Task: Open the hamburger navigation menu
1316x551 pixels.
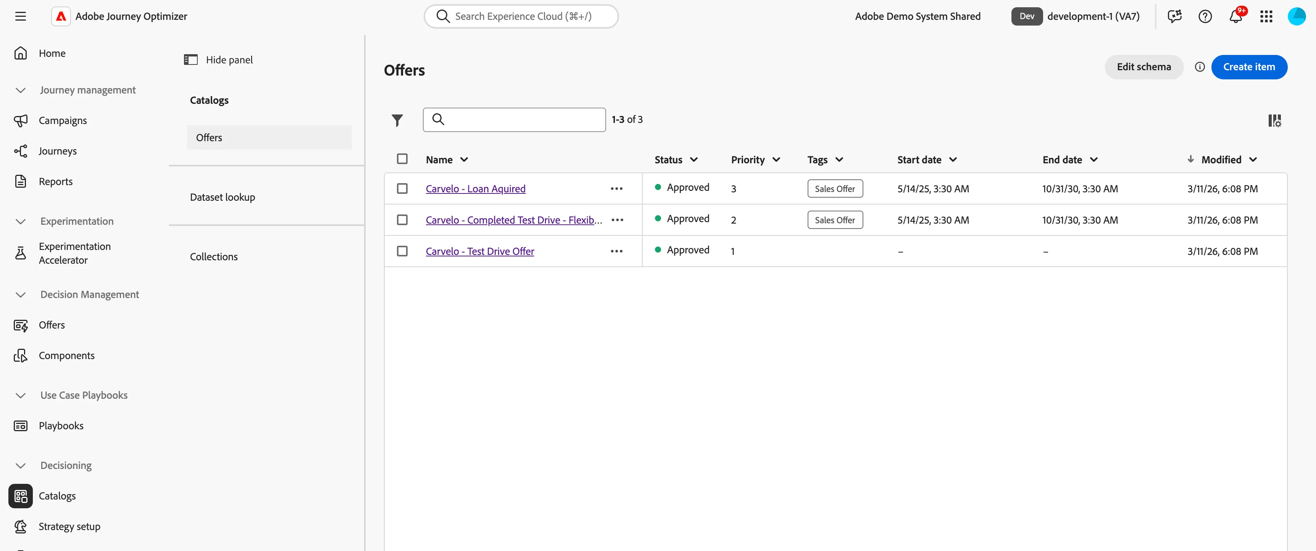Action: (x=21, y=16)
